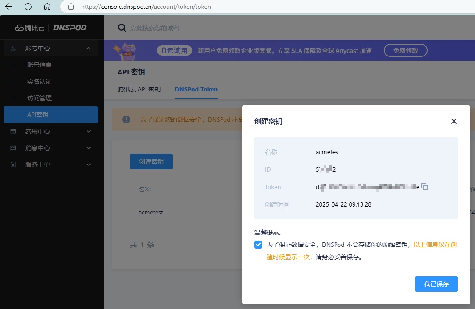The image size is (475, 309).
Task: Collapse the 账号中心 menu section
Action: point(88,49)
